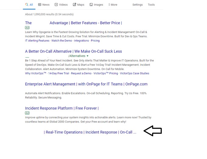This screenshot has width=207, height=159.
Task: Click the Maps tab map icon
Action: click(x=75, y=5)
